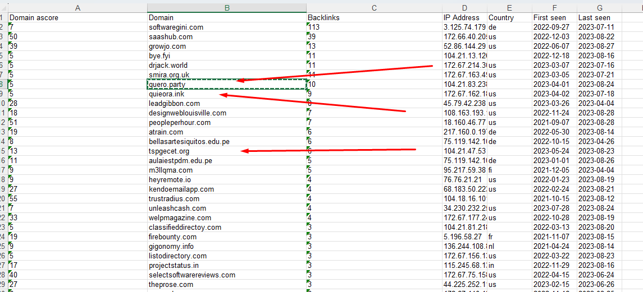Select column A header
This screenshot has width=643, height=292.
coord(77,8)
